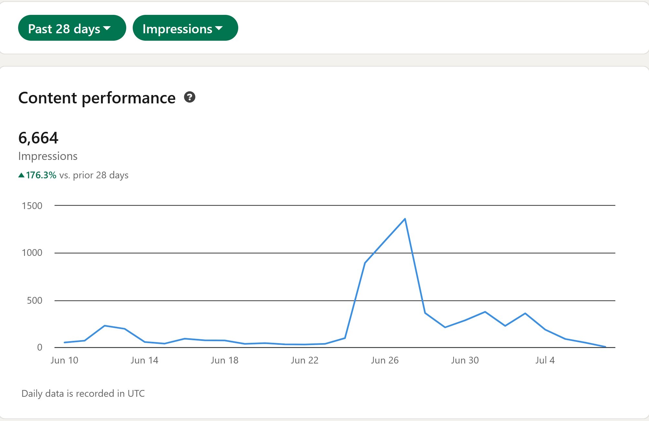Select the Jun 18 axis label
The image size is (649, 421).
click(x=225, y=360)
